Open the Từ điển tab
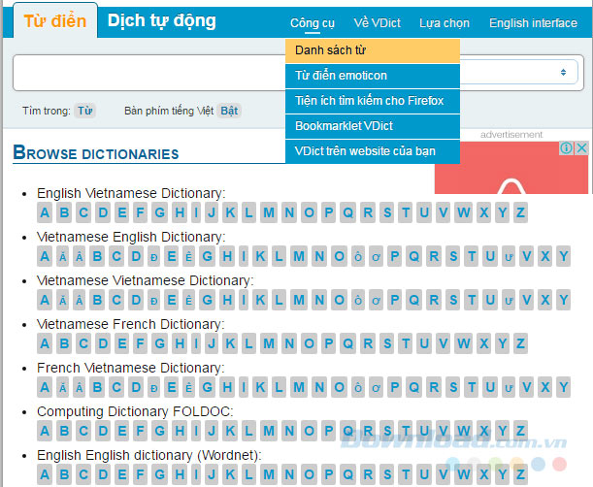The image size is (593, 487). [x=55, y=20]
